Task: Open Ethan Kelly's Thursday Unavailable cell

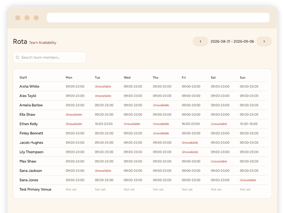Action: tap(161, 124)
